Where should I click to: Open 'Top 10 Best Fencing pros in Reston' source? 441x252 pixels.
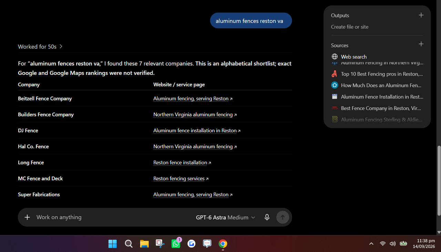(377, 74)
